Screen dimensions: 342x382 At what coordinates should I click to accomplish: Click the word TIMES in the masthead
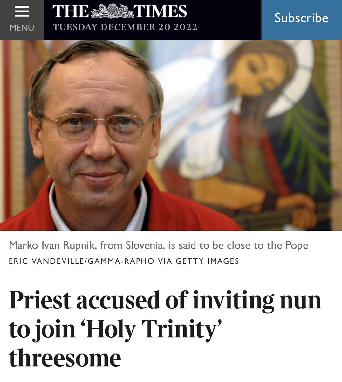[x=160, y=11]
